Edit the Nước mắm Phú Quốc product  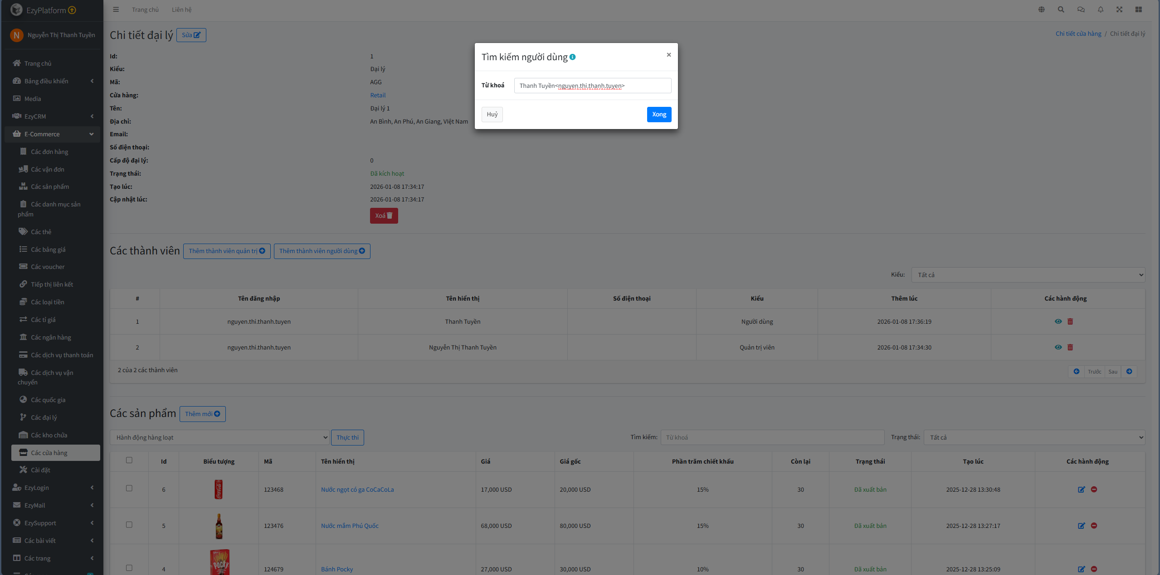click(1082, 526)
